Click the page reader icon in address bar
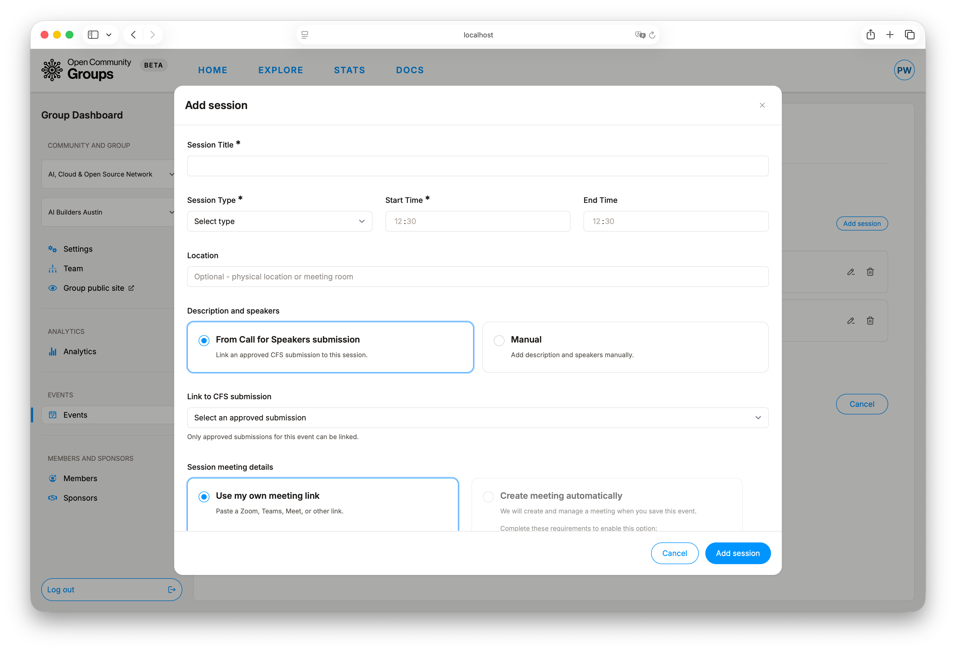Screen dimensions: 956x652 point(305,35)
